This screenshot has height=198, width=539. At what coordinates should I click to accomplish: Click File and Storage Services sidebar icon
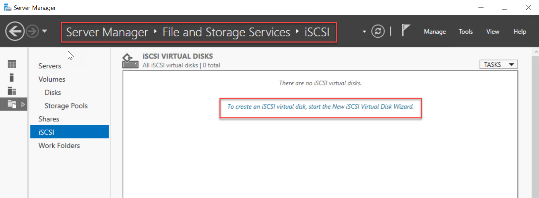(12, 104)
